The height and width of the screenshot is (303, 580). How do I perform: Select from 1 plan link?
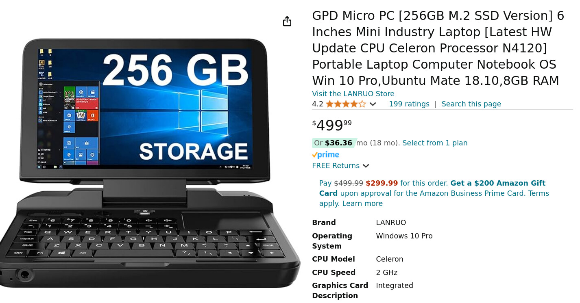click(x=435, y=143)
